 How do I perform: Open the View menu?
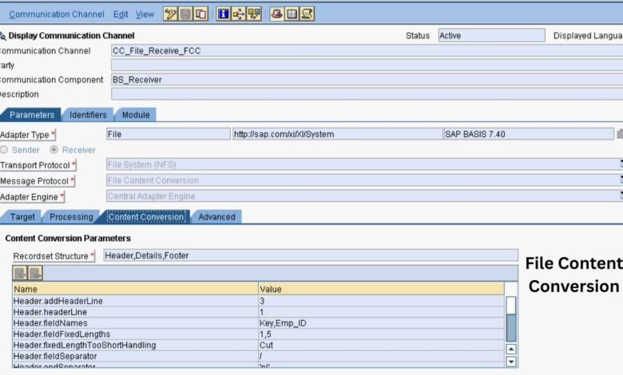(145, 14)
